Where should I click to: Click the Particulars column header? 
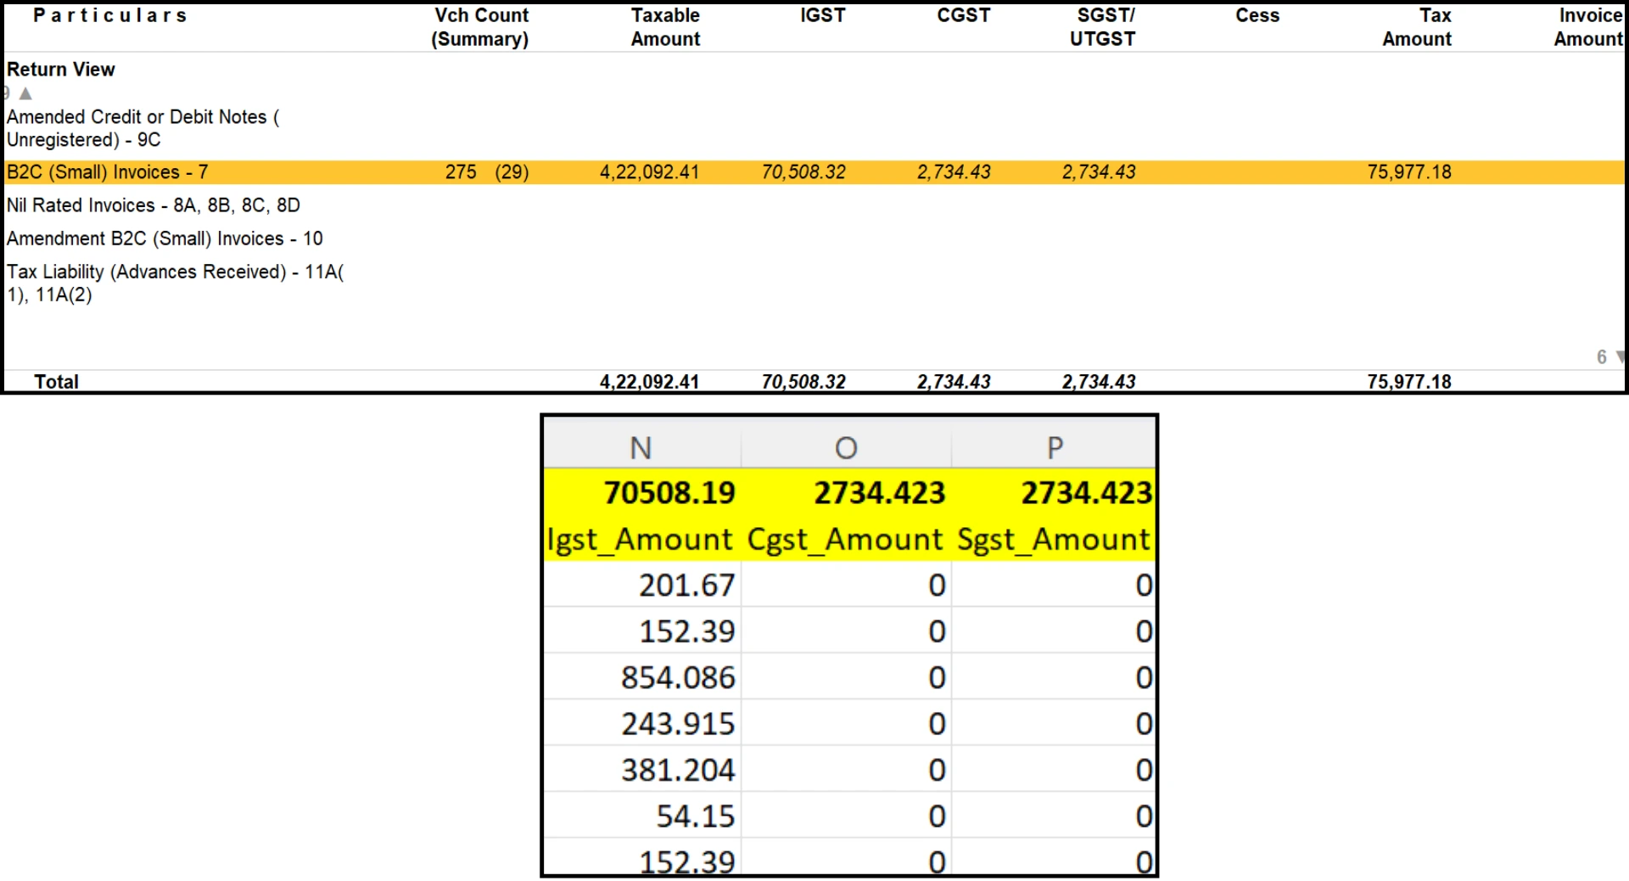coord(109,14)
